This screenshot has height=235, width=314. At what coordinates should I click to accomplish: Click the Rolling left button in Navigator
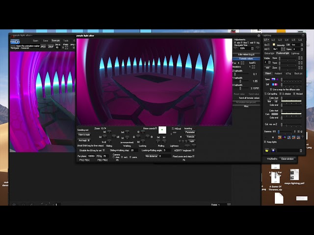(x=158, y=141)
